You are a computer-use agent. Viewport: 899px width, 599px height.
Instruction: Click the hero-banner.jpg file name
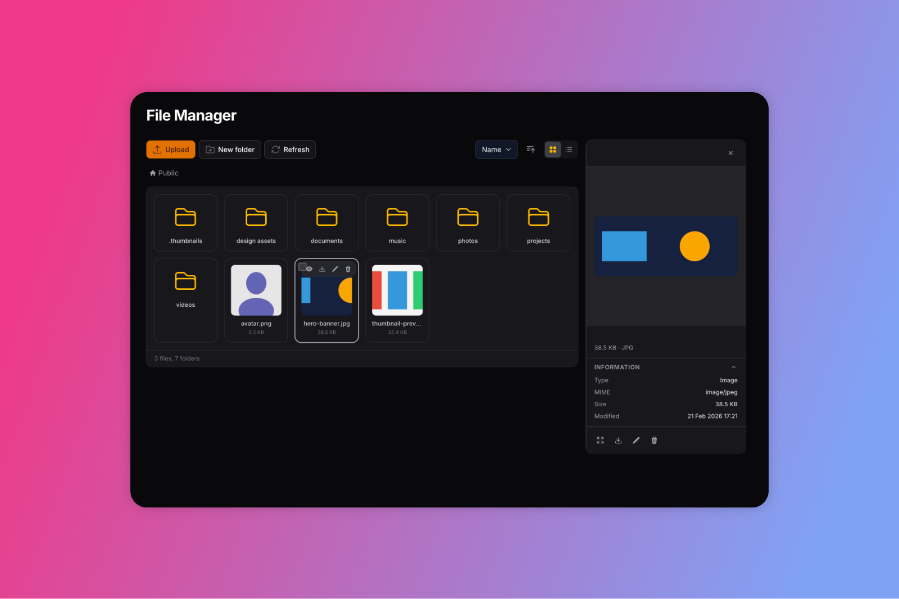click(x=326, y=324)
